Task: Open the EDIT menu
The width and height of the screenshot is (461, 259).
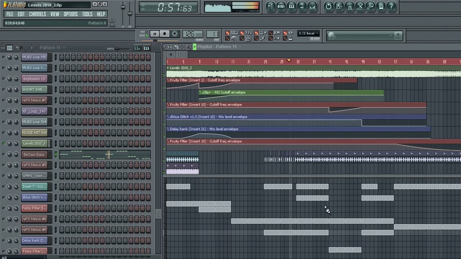Action: pyautogui.click(x=21, y=14)
